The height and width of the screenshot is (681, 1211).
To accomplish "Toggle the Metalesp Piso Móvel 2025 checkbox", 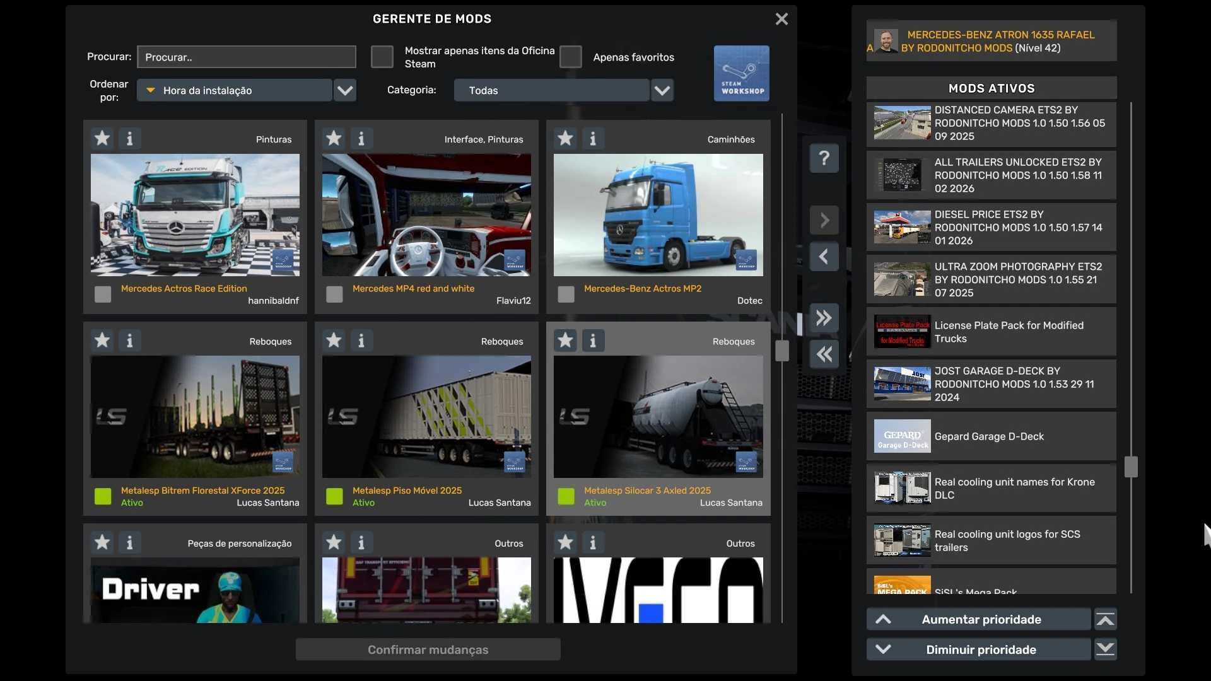I will click(x=334, y=496).
